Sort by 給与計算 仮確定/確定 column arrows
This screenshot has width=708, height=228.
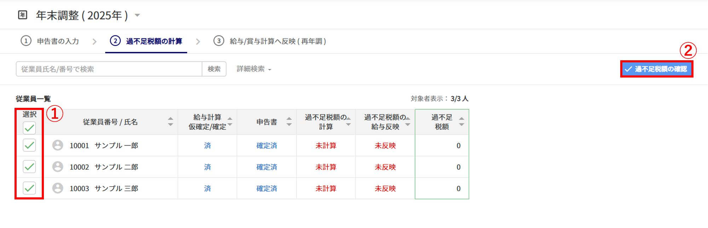[x=230, y=122]
